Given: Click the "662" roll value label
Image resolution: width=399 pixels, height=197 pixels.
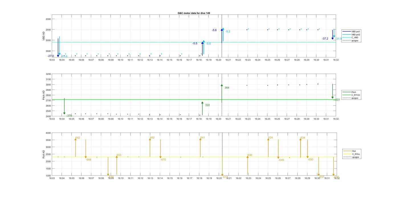Looking at the screenshot, I should click(x=152, y=138).
